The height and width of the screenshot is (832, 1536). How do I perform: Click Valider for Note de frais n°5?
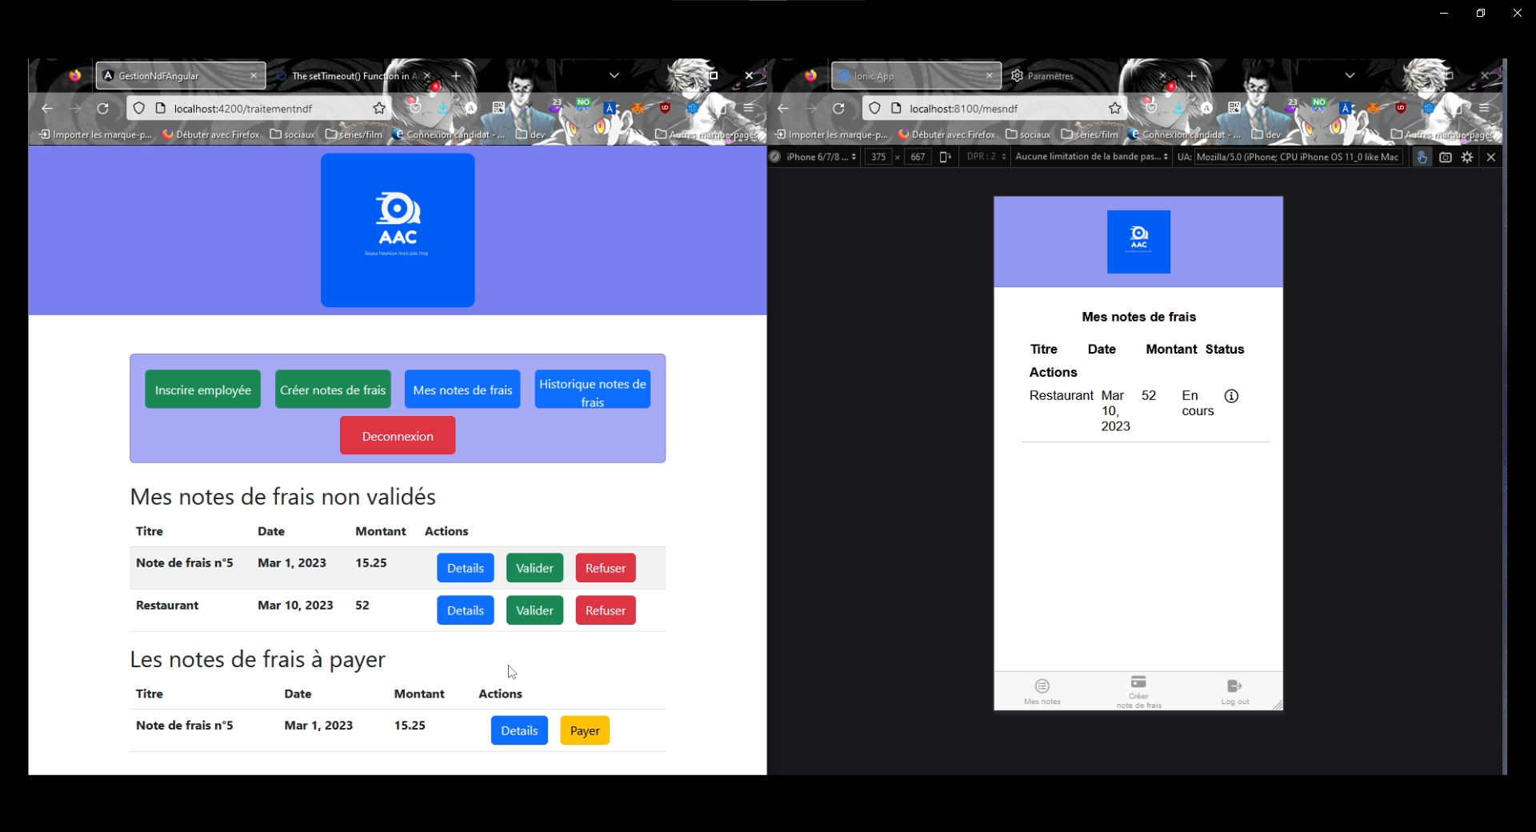click(x=534, y=569)
